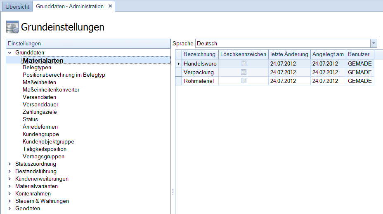Expand the Steuern & Währungen node
383x214 pixels.
pyautogui.click(x=9, y=201)
